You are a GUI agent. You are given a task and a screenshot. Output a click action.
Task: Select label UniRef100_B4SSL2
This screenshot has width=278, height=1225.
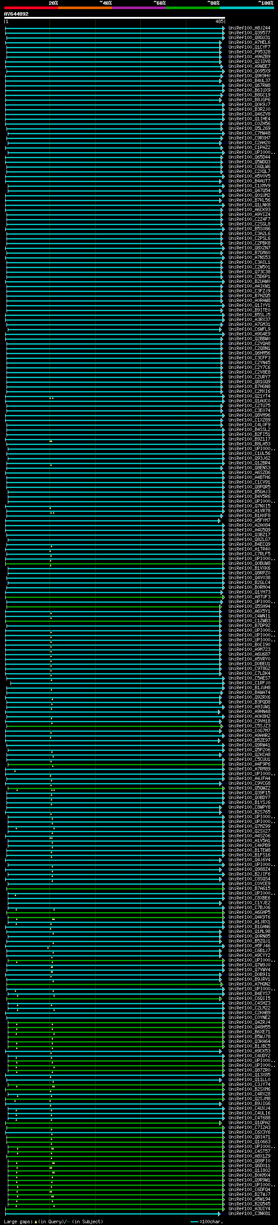coord(249,429)
